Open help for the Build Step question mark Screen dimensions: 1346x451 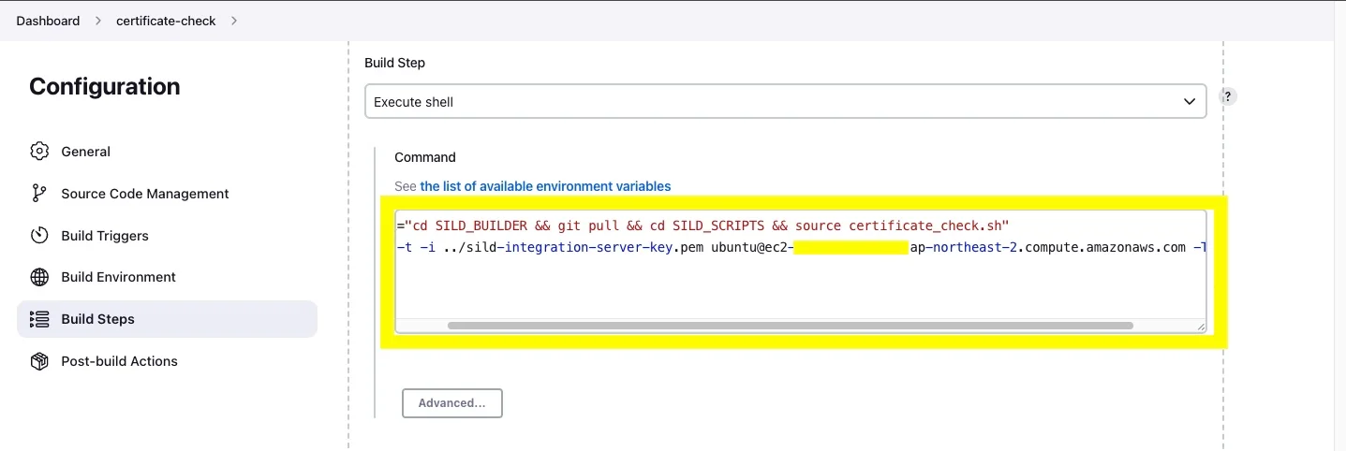coord(1227,96)
